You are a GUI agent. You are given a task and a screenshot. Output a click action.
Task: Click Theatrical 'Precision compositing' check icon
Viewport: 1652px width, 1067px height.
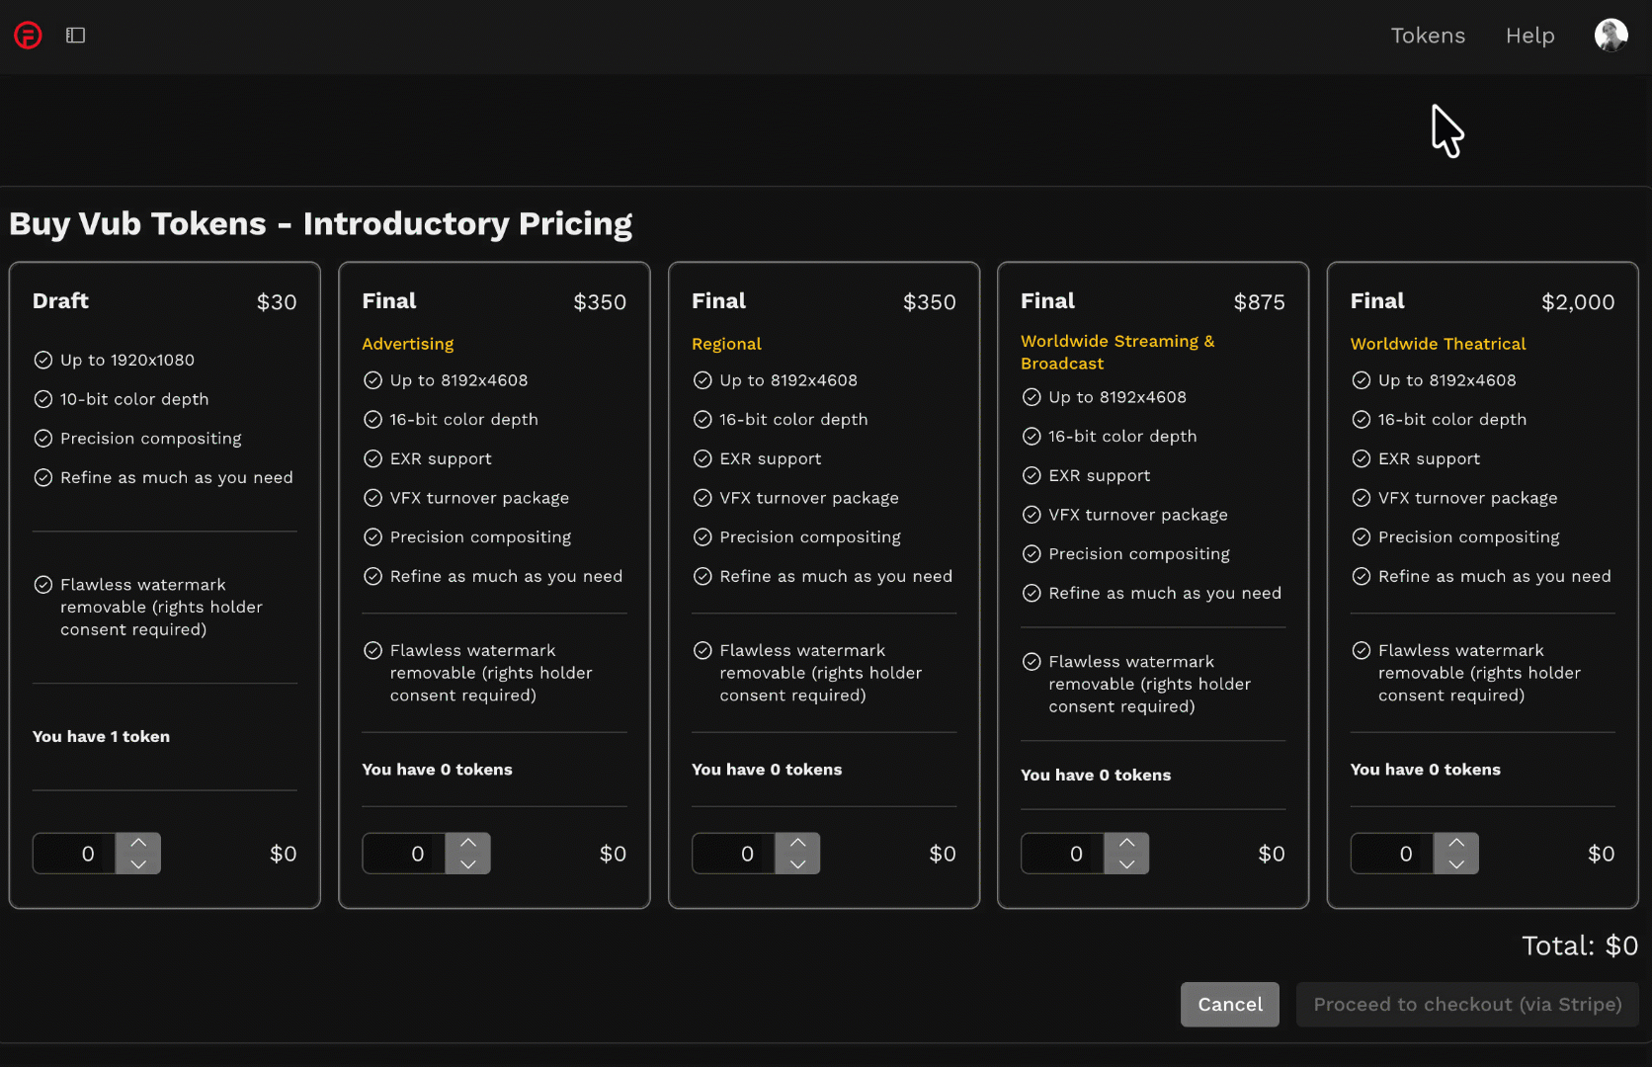point(1362,536)
